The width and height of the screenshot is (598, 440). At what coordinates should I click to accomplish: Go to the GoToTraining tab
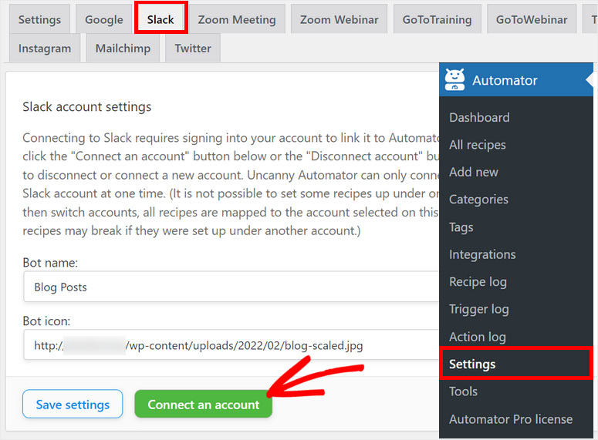[x=437, y=19]
